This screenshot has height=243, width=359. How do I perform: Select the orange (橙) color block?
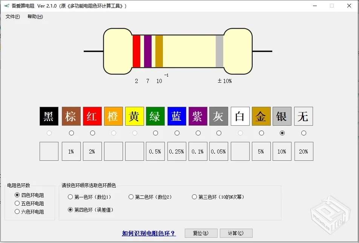[113, 116]
